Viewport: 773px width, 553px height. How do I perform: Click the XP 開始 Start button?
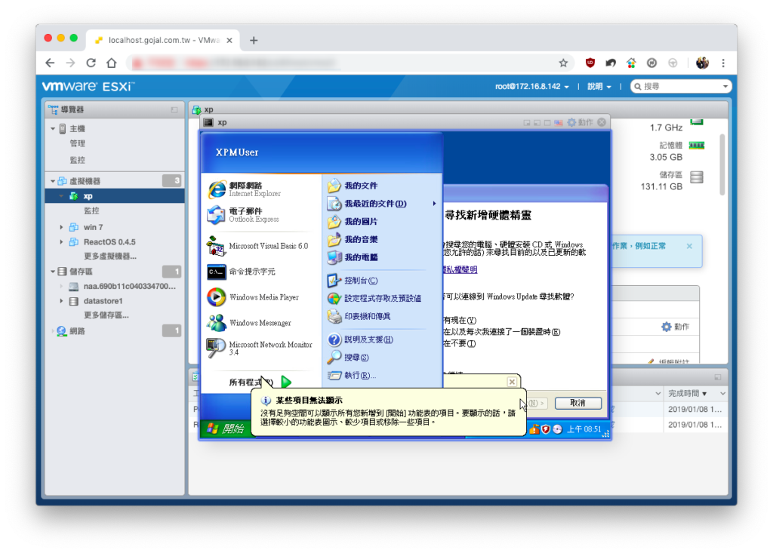pos(225,429)
